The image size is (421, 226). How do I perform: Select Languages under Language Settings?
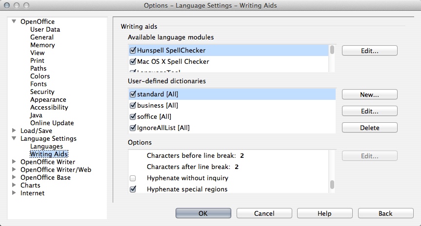(46, 146)
